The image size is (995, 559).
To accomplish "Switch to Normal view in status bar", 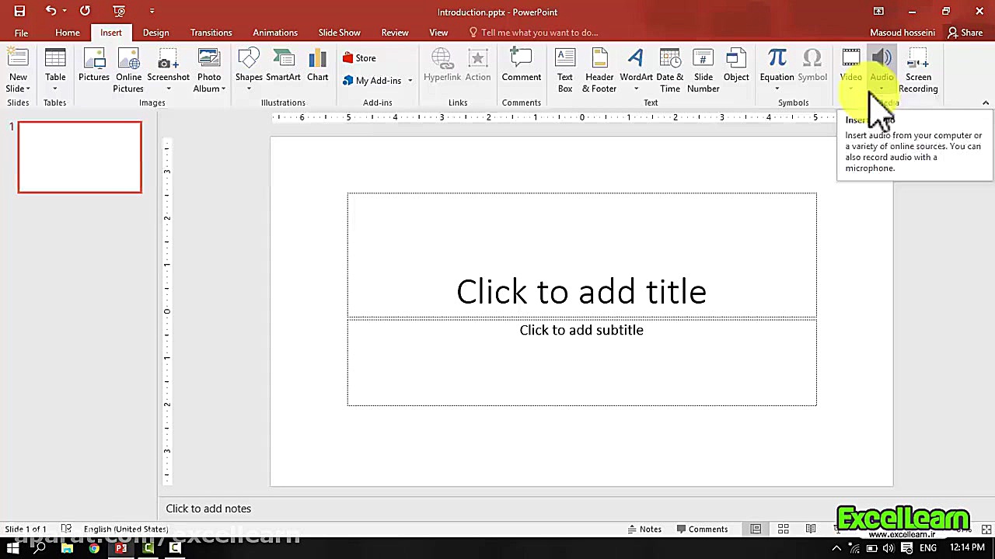I will pos(755,529).
